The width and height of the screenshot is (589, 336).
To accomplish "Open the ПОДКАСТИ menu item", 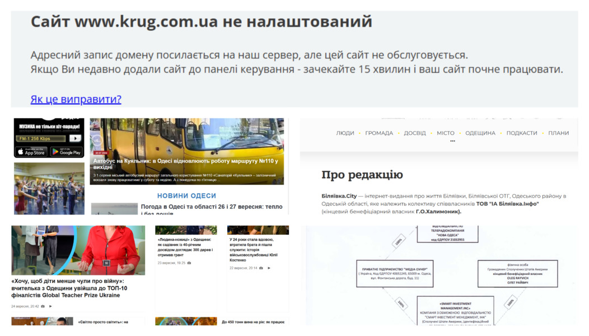I will pos(521,133).
